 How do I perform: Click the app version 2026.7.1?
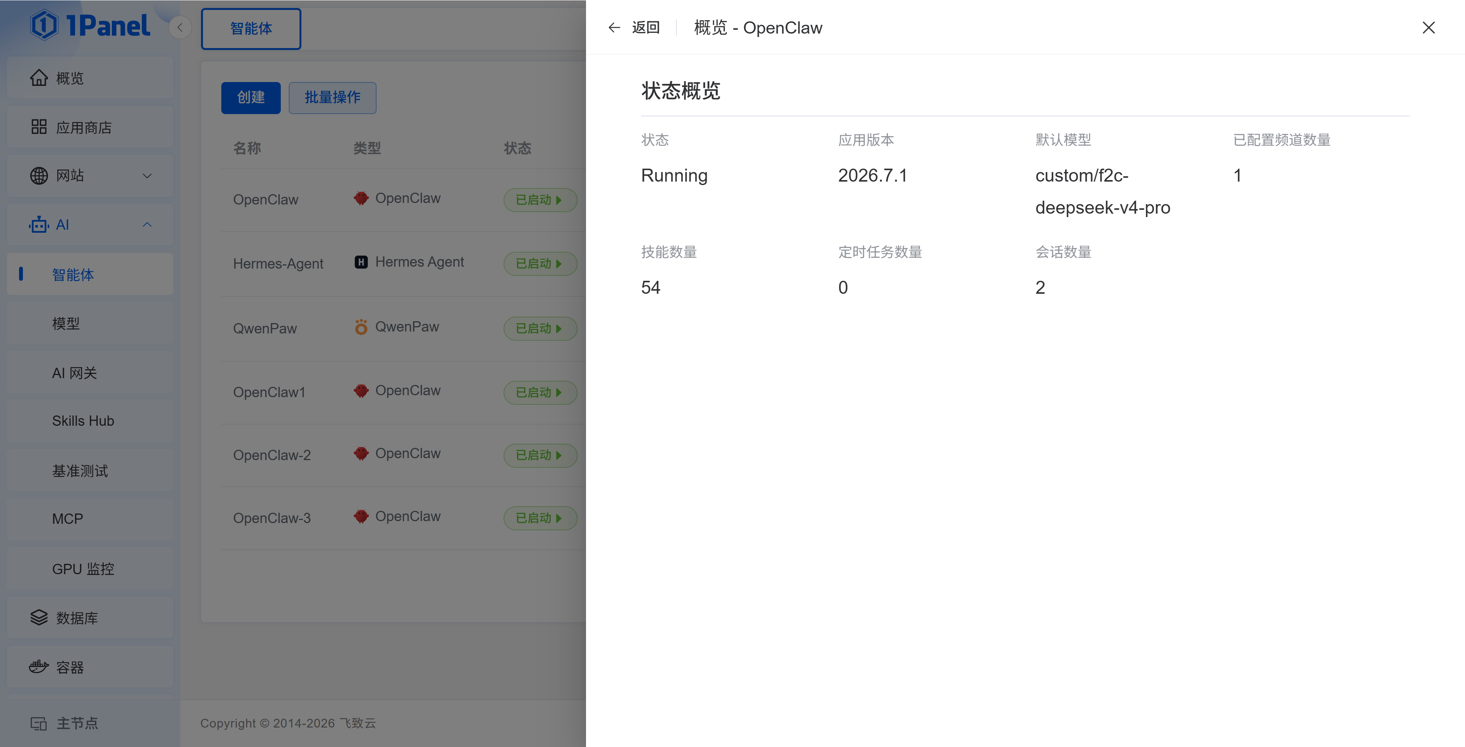tap(873, 175)
